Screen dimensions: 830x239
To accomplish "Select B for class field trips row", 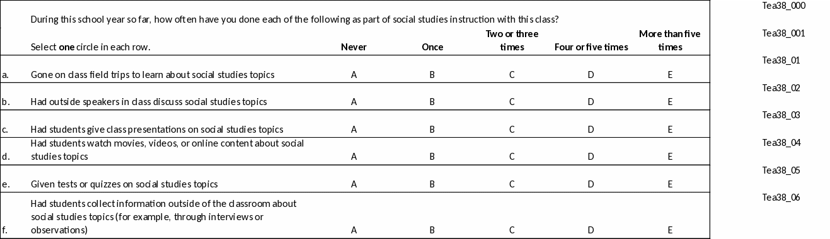I will 432,75.
